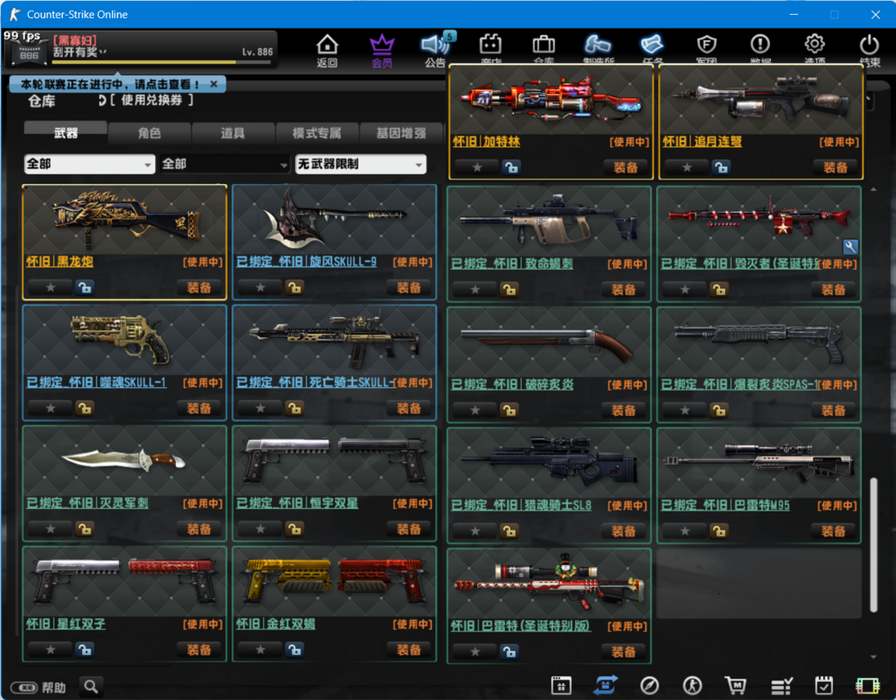This screenshot has height=700, width=896.
Task: Switch to the 模式专属 tab
Action: tap(317, 133)
